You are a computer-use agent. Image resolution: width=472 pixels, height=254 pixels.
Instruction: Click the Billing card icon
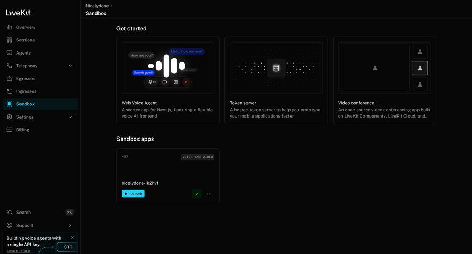(9, 130)
